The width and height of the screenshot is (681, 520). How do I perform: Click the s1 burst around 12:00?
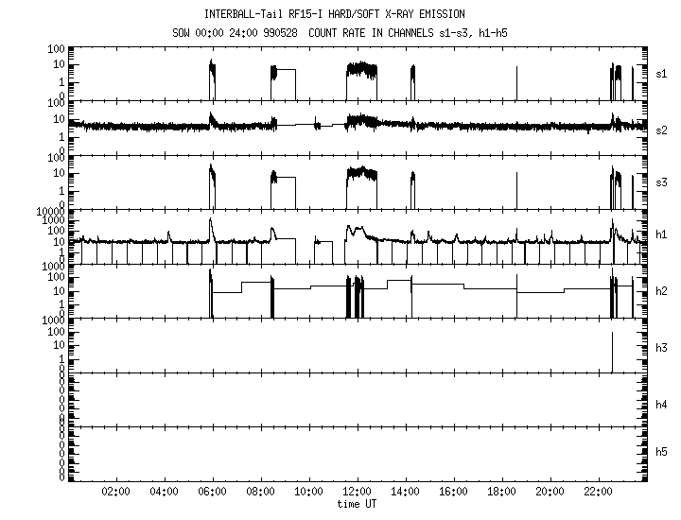point(361,70)
